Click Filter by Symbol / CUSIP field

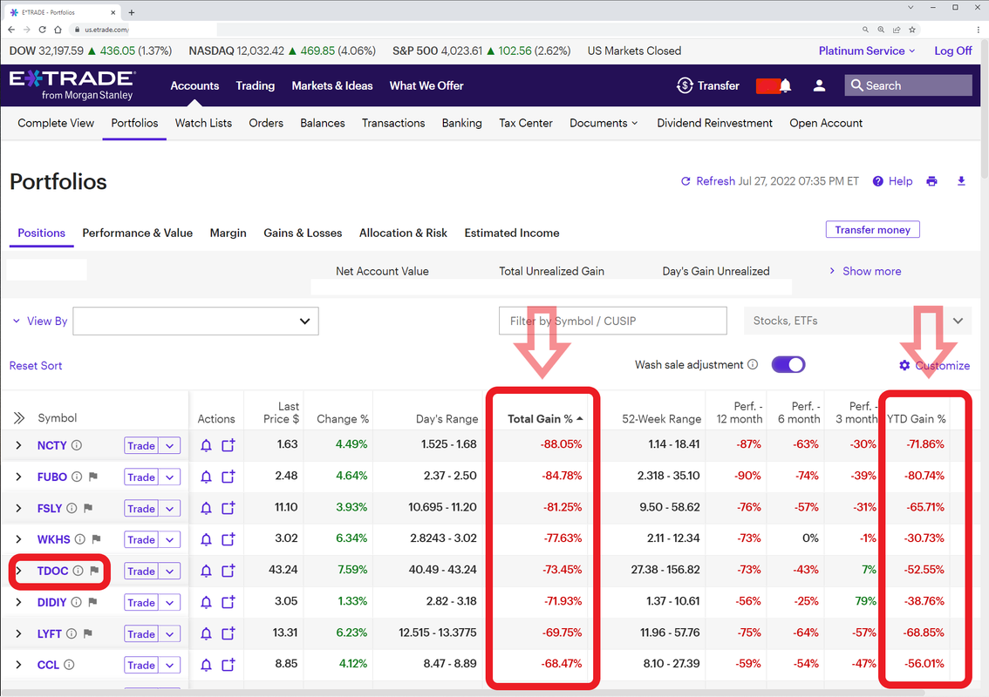tap(612, 321)
